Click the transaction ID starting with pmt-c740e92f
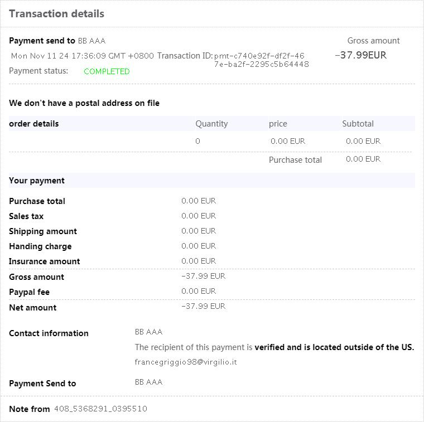This screenshot has height=422, width=424. pos(261,60)
